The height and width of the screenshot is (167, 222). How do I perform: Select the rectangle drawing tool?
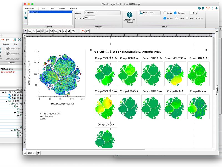pos(30,31)
